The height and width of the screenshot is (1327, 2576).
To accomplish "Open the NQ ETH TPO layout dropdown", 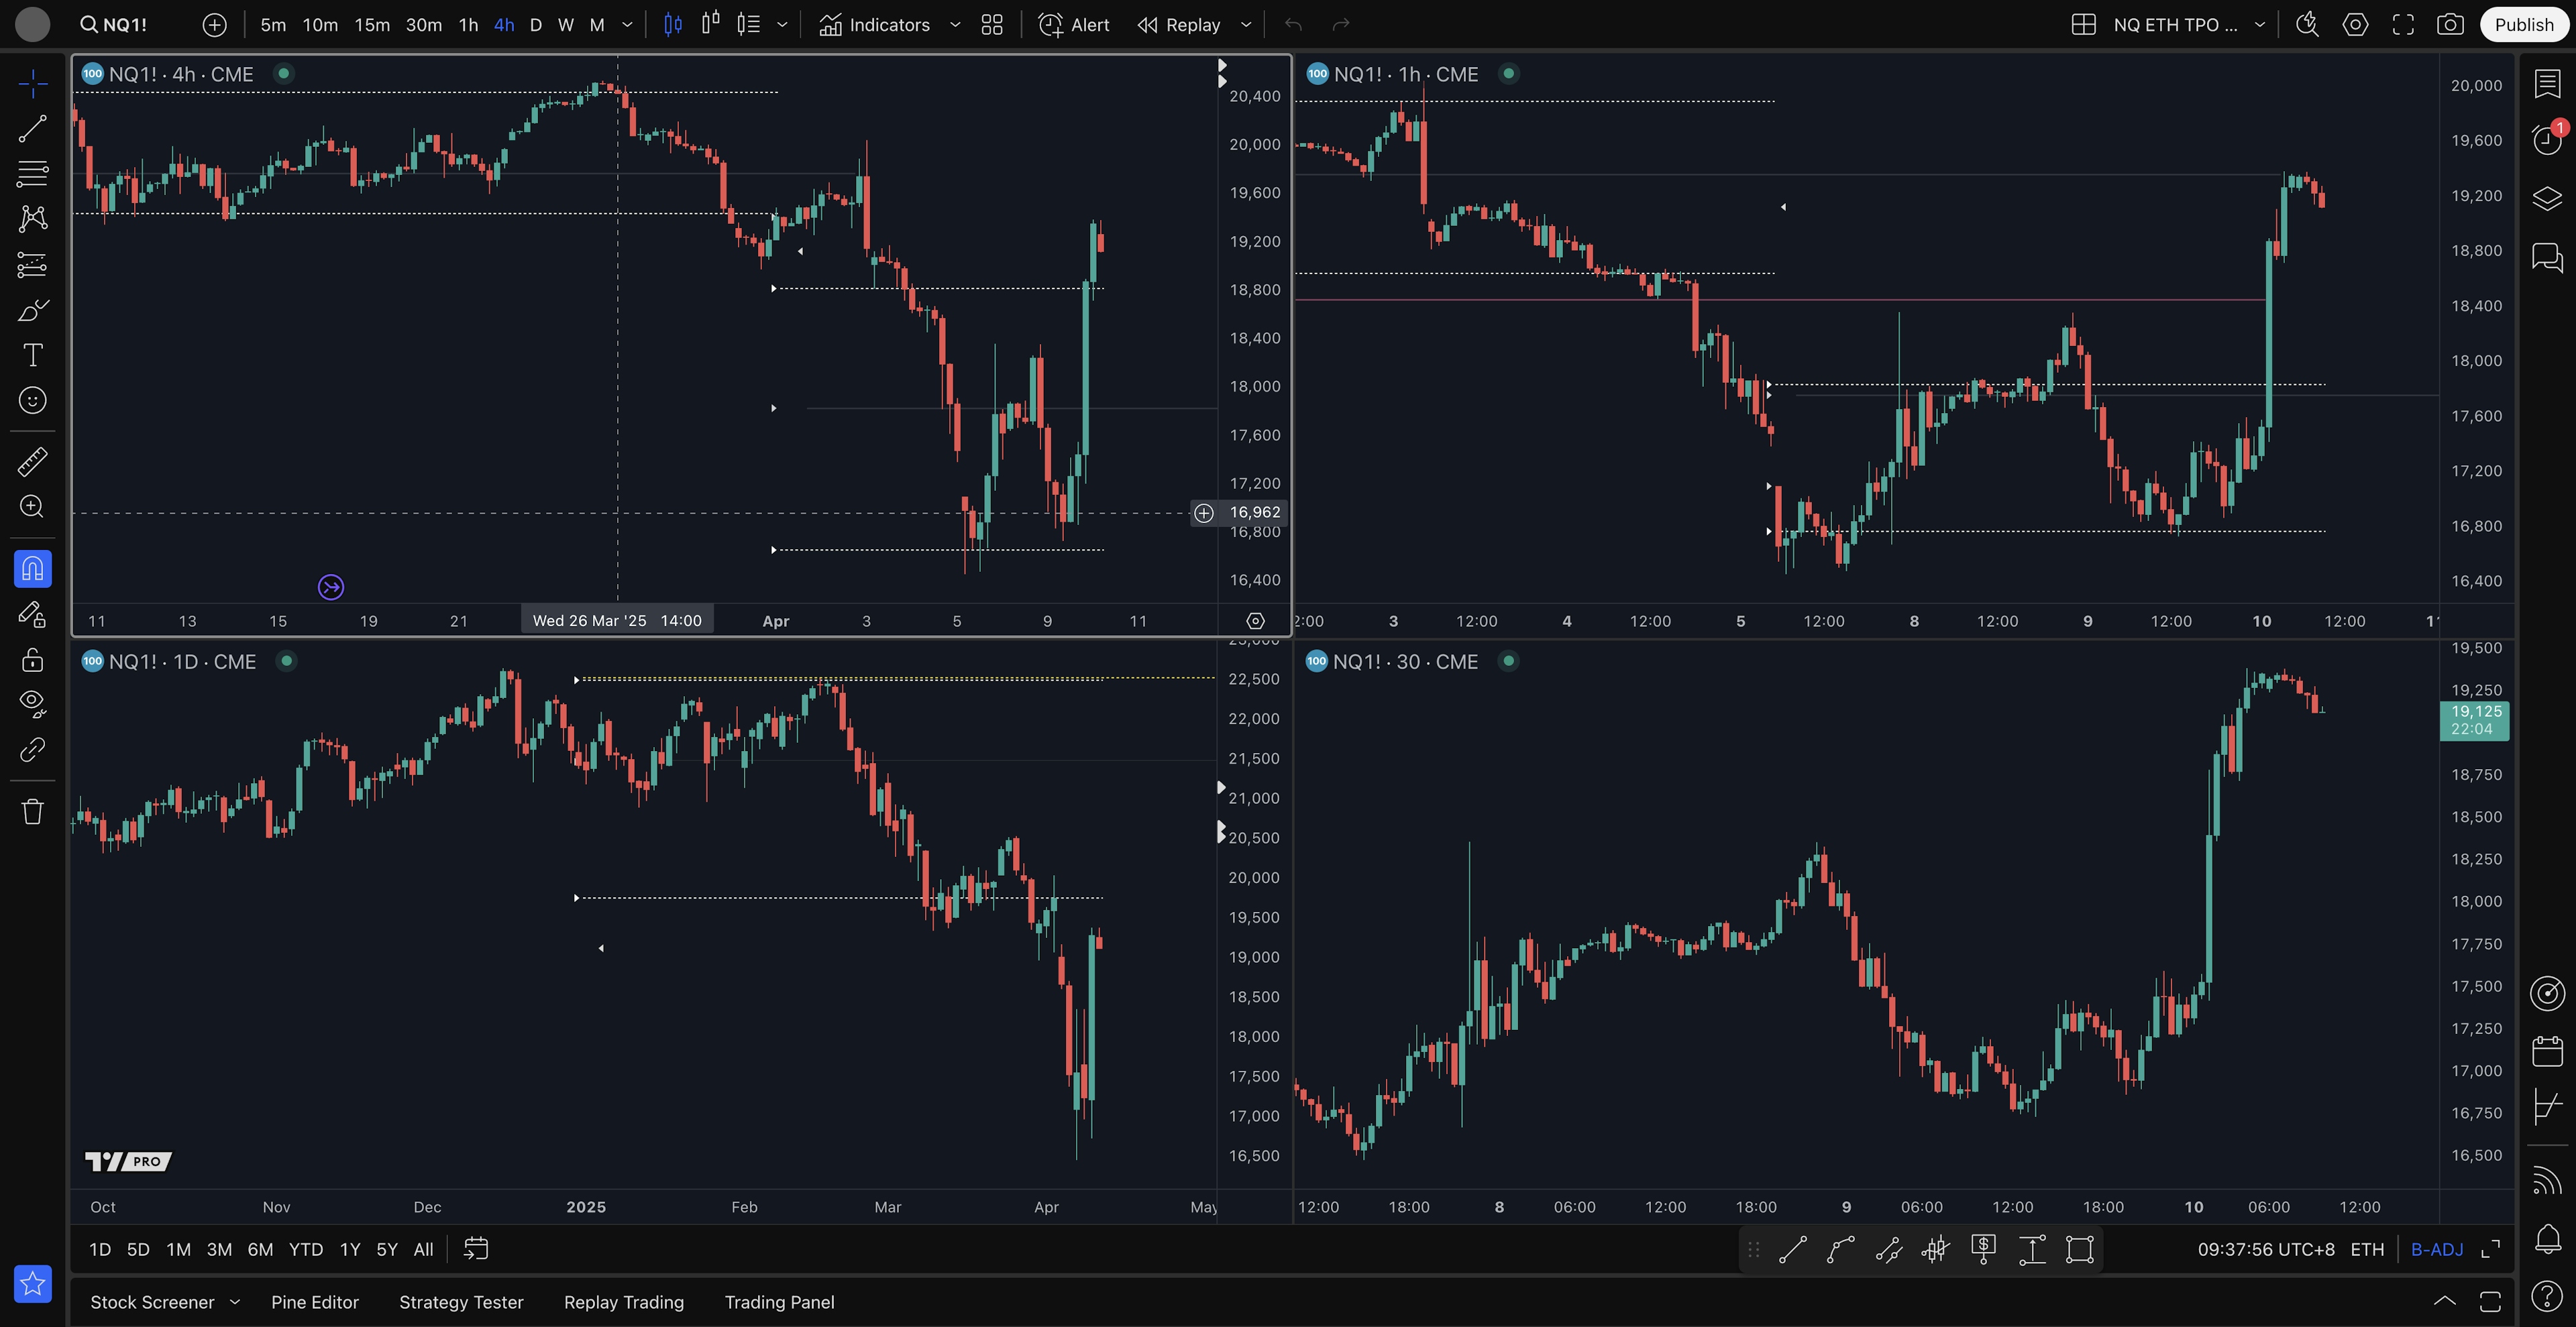I will [2260, 25].
